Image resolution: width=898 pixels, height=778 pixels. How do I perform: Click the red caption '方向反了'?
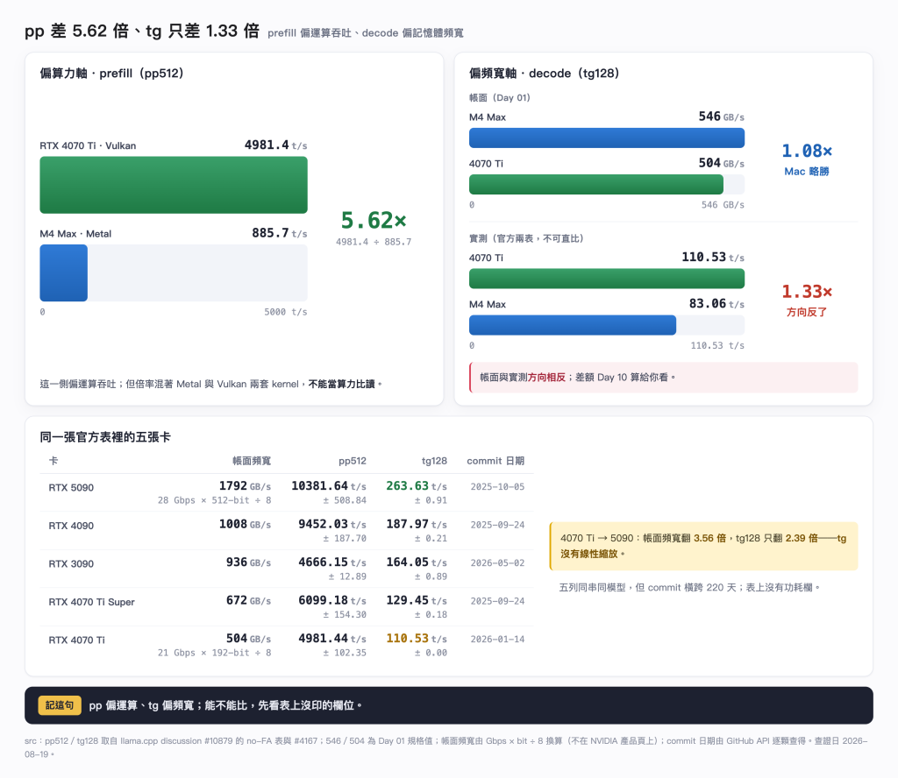(x=807, y=313)
